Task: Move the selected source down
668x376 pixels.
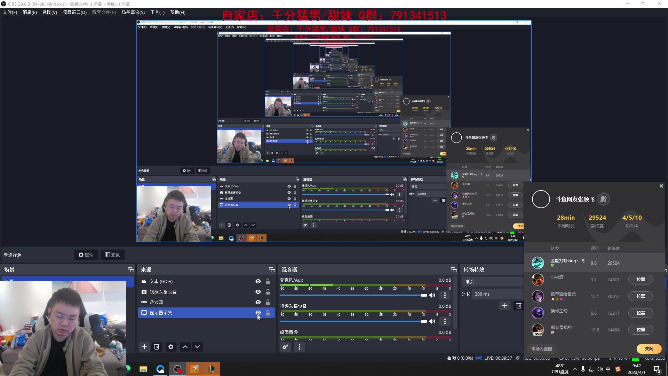Action: pos(197,347)
